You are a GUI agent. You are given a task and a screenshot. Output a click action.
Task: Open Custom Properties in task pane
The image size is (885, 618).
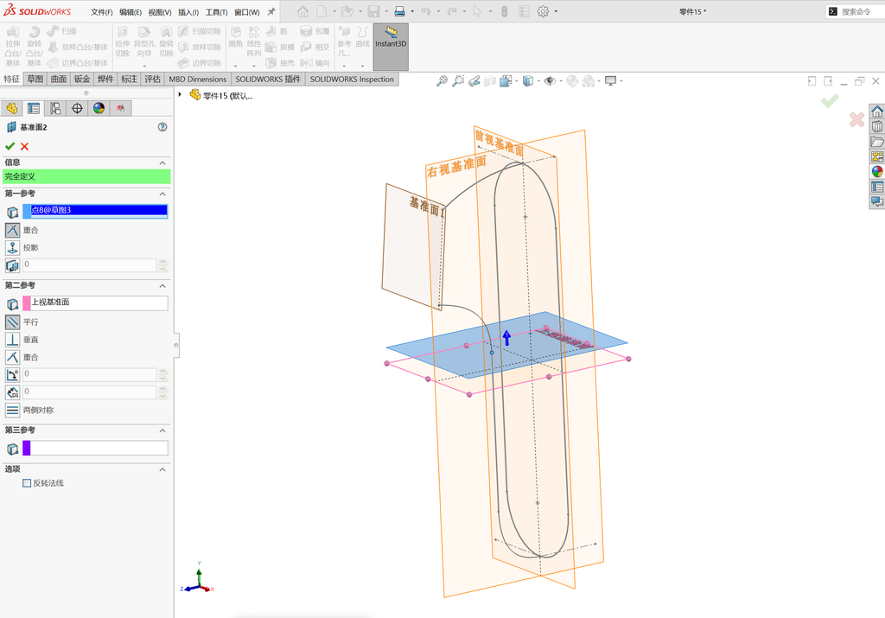(x=877, y=186)
